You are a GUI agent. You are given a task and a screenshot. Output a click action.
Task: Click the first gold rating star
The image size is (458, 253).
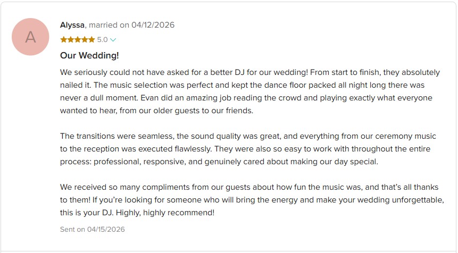pos(63,40)
